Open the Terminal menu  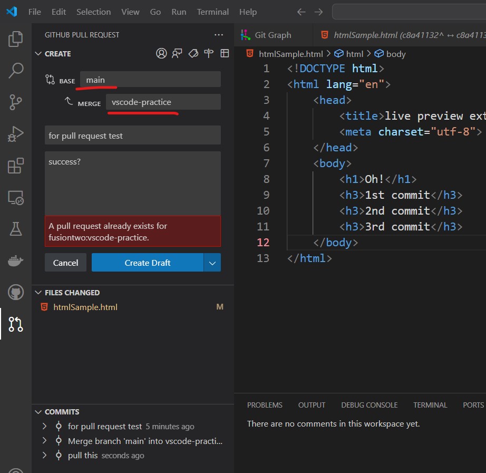click(212, 12)
